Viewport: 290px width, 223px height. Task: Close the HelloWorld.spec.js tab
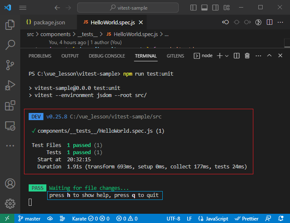pyautogui.click(x=141, y=22)
